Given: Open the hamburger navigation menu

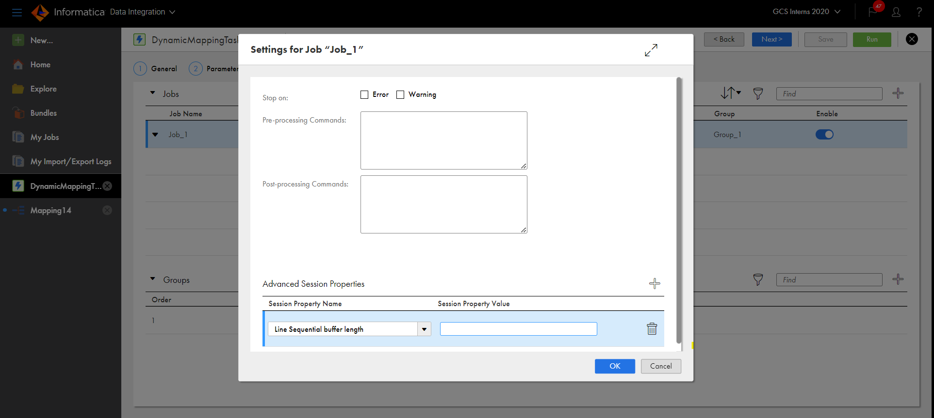Looking at the screenshot, I should coord(17,13).
